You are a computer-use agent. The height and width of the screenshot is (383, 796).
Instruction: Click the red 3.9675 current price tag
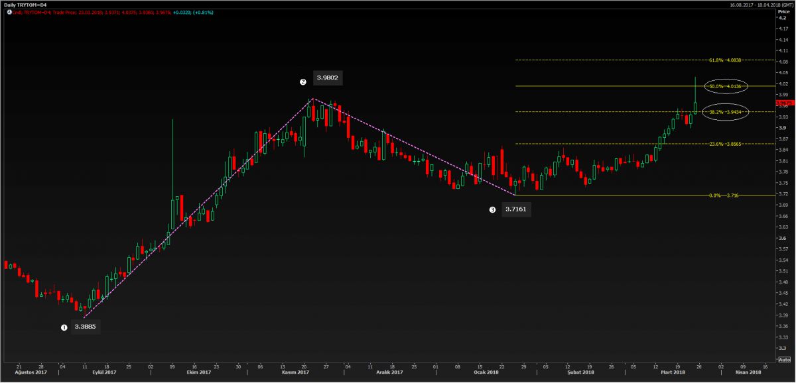[x=785, y=103]
